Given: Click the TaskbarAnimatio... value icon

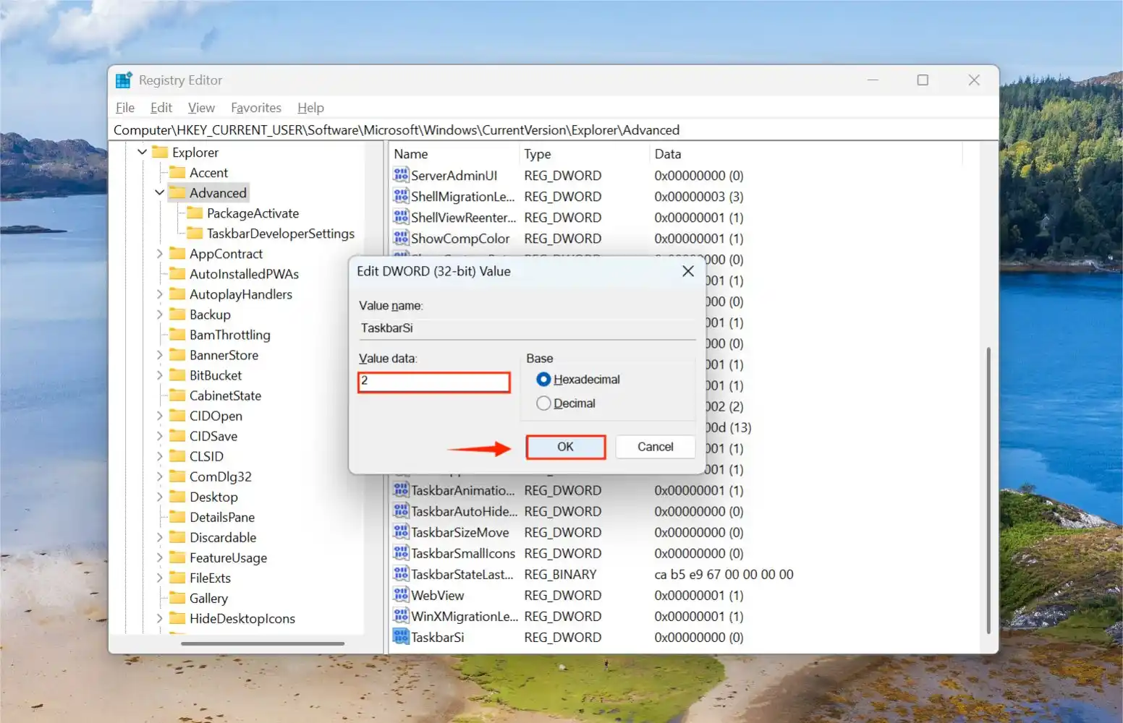Looking at the screenshot, I should pos(401,489).
